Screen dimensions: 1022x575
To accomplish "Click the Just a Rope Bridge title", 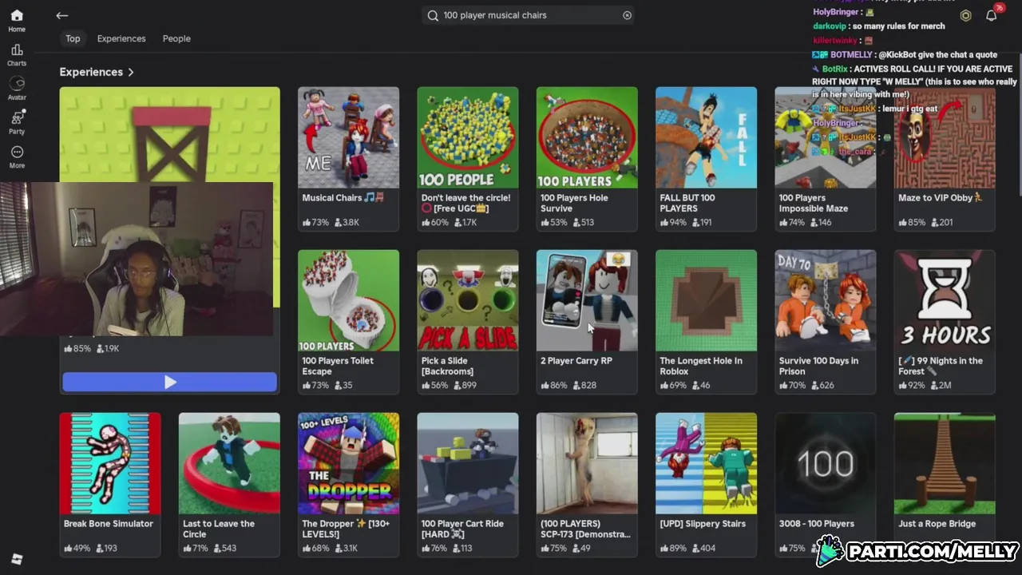I will (x=937, y=524).
